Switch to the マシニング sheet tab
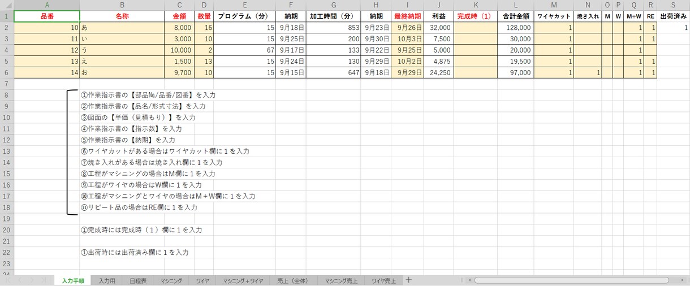The width and height of the screenshot is (690, 286). click(x=171, y=280)
